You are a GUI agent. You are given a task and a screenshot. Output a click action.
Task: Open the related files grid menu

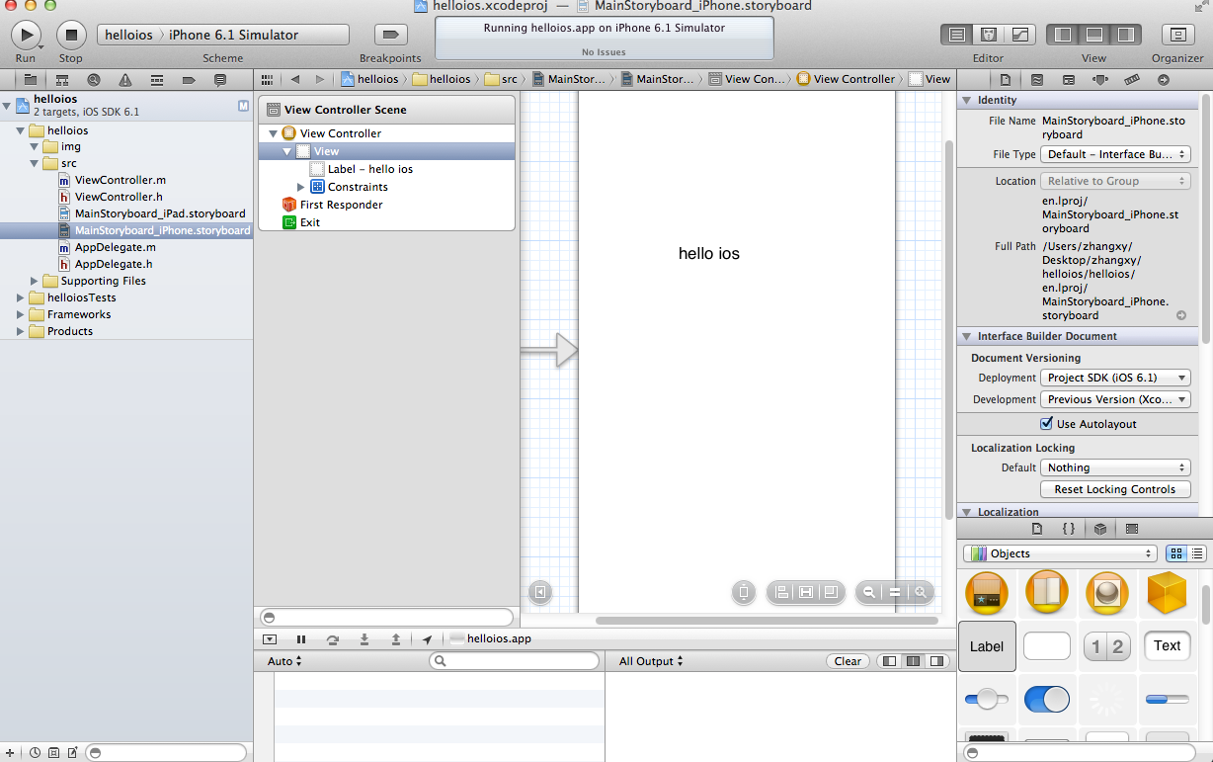(x=267, y=79)
